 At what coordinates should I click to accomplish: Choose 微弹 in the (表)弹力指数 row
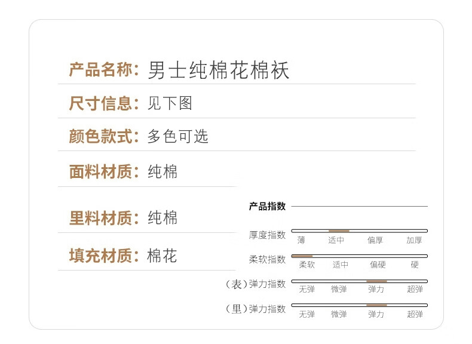(339, 289)
